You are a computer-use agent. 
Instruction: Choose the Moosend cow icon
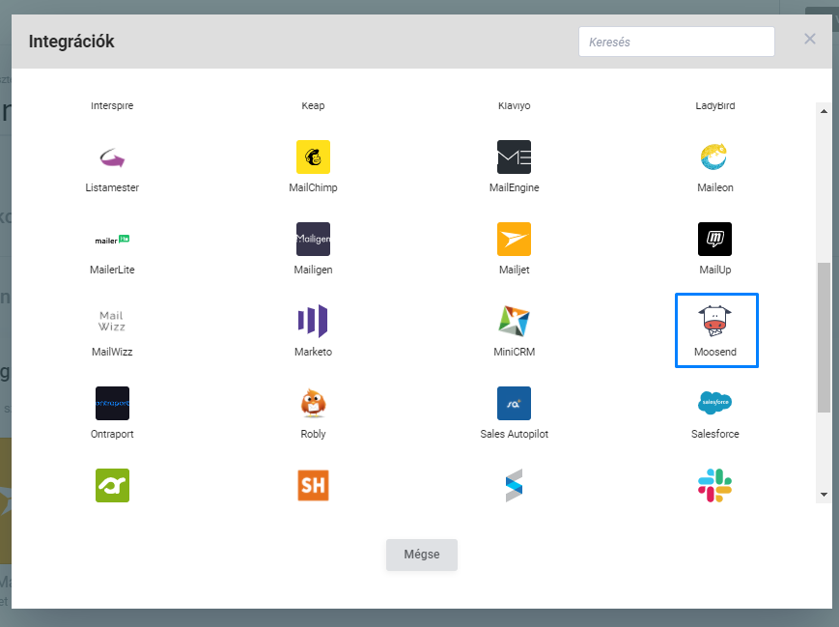[x=714, y=322]
